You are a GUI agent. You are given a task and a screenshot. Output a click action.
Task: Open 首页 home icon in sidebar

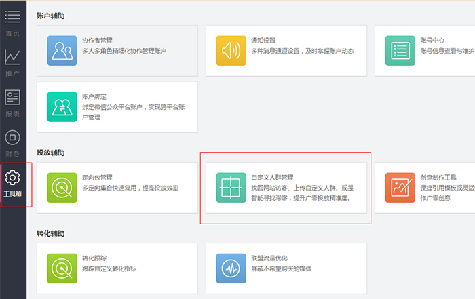(x=12, y=17)
